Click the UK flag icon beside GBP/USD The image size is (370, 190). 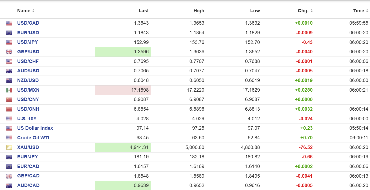click(9, 52)
